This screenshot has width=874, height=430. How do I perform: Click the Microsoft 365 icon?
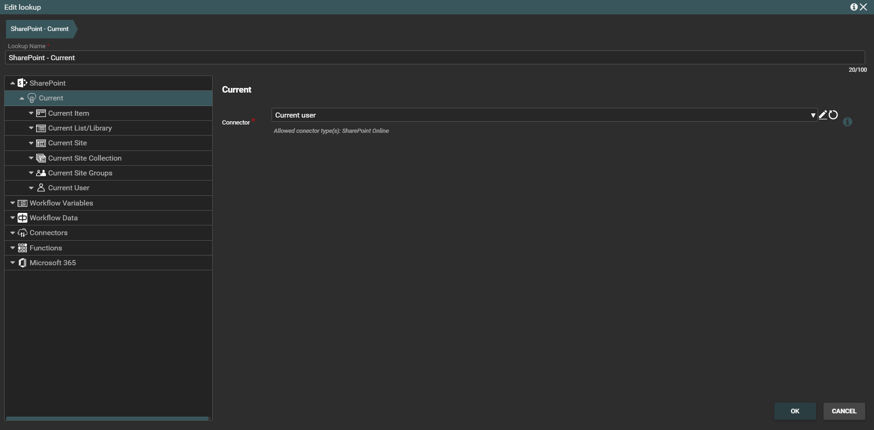coord(22,263)
